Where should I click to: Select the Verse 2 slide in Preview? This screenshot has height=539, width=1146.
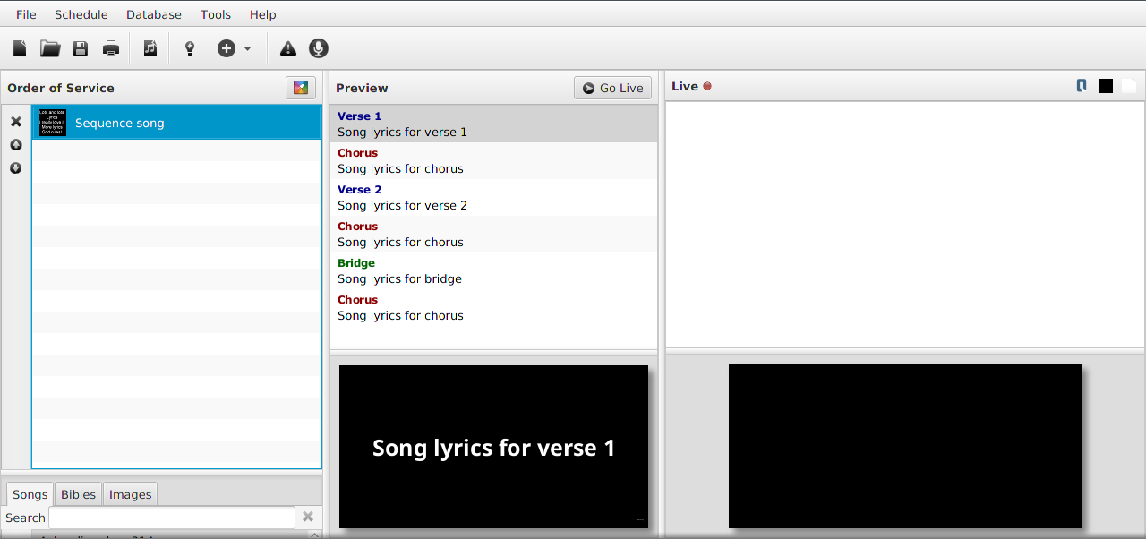click(493, 197)
